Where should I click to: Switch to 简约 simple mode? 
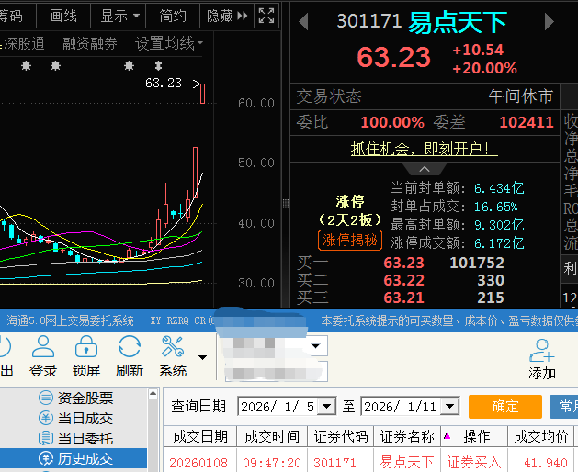click(173, 16)
